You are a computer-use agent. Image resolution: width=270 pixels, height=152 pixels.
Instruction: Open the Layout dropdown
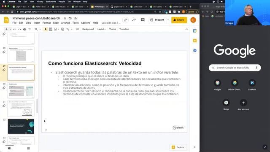point(101,29)
